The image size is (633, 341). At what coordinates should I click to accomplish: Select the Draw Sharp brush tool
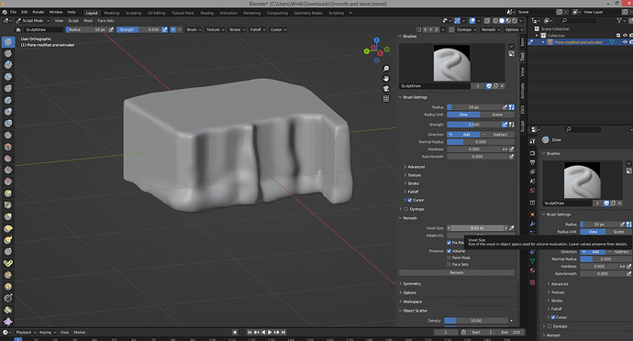pyautogui.click(x=8, y=53)
